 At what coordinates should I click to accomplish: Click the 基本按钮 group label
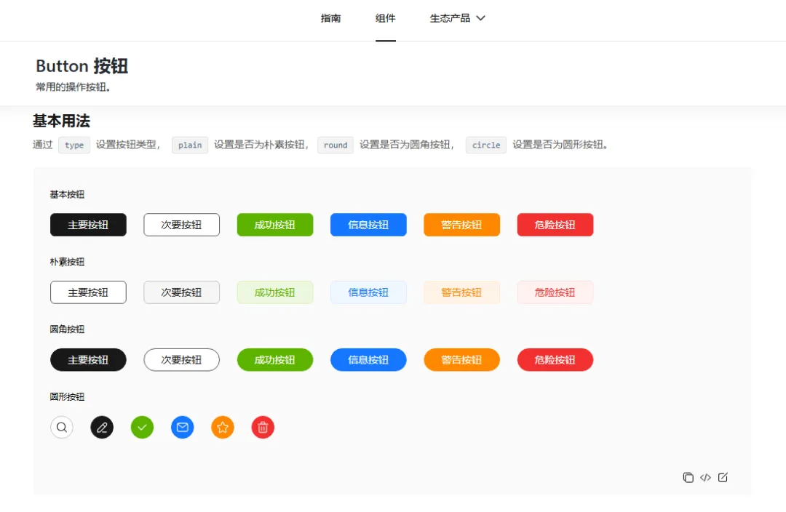pos(67,195)
